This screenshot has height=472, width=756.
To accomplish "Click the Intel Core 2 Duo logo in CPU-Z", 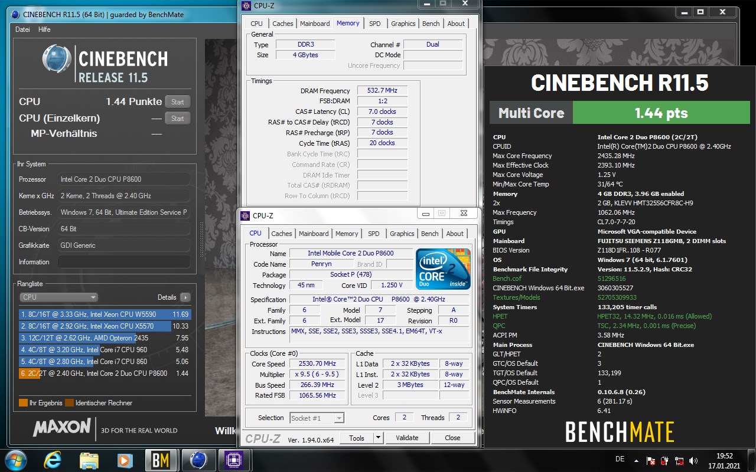I will pos(443,269).
